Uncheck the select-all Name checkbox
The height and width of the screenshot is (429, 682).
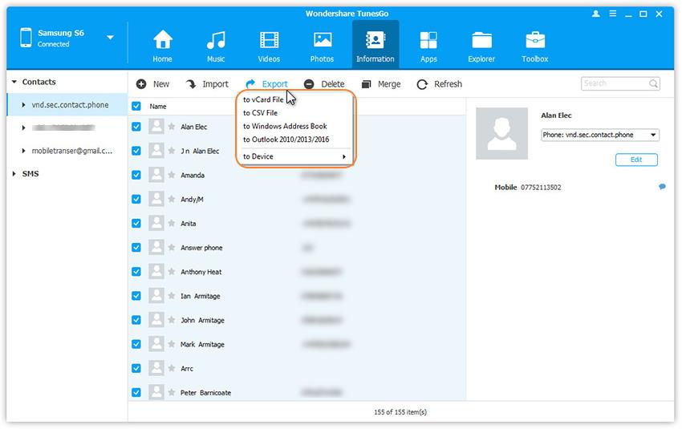point(136,106)
